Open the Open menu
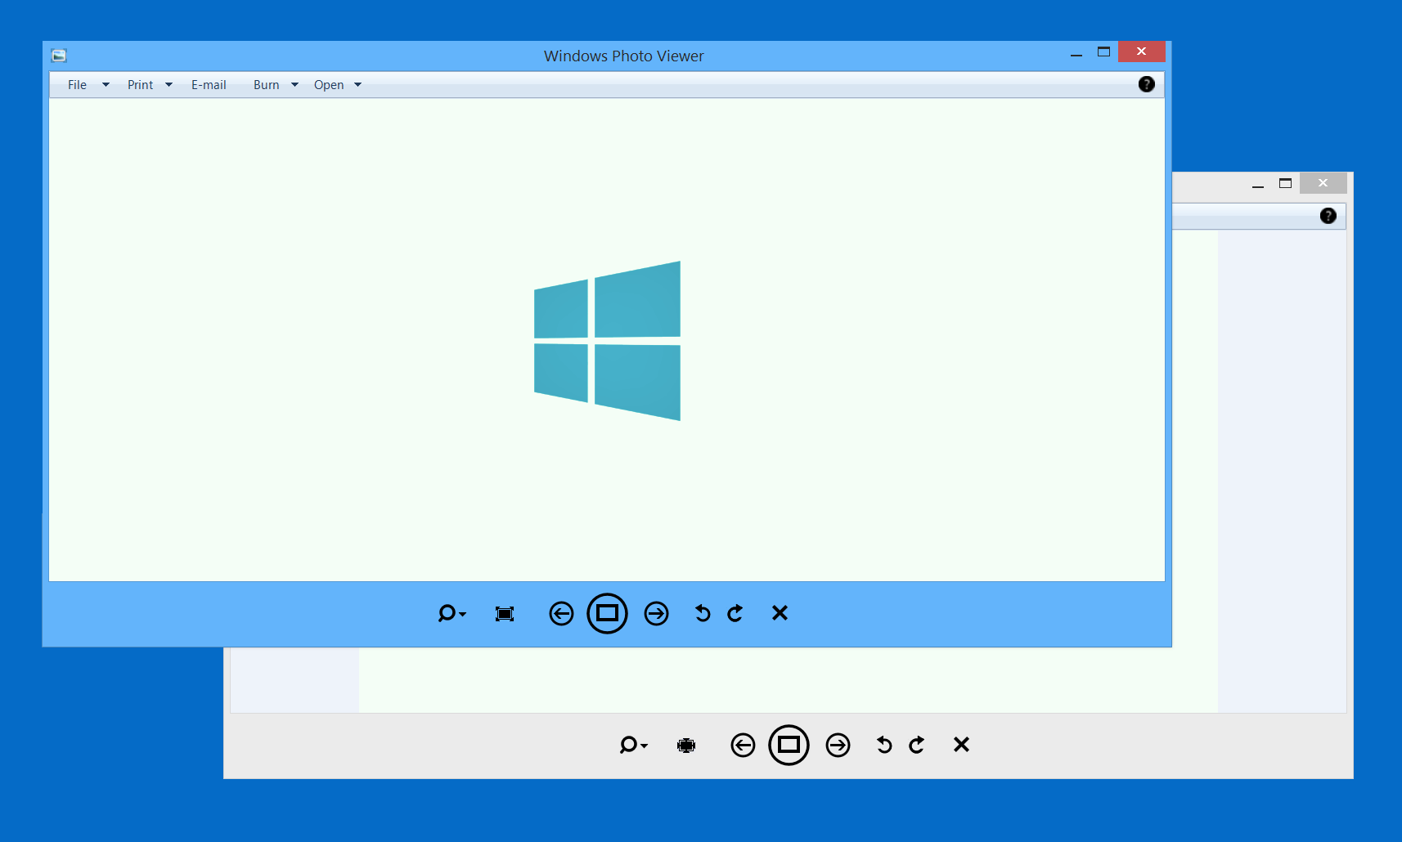The height and width of the screenshot is (842, 1402). [329, 85]
